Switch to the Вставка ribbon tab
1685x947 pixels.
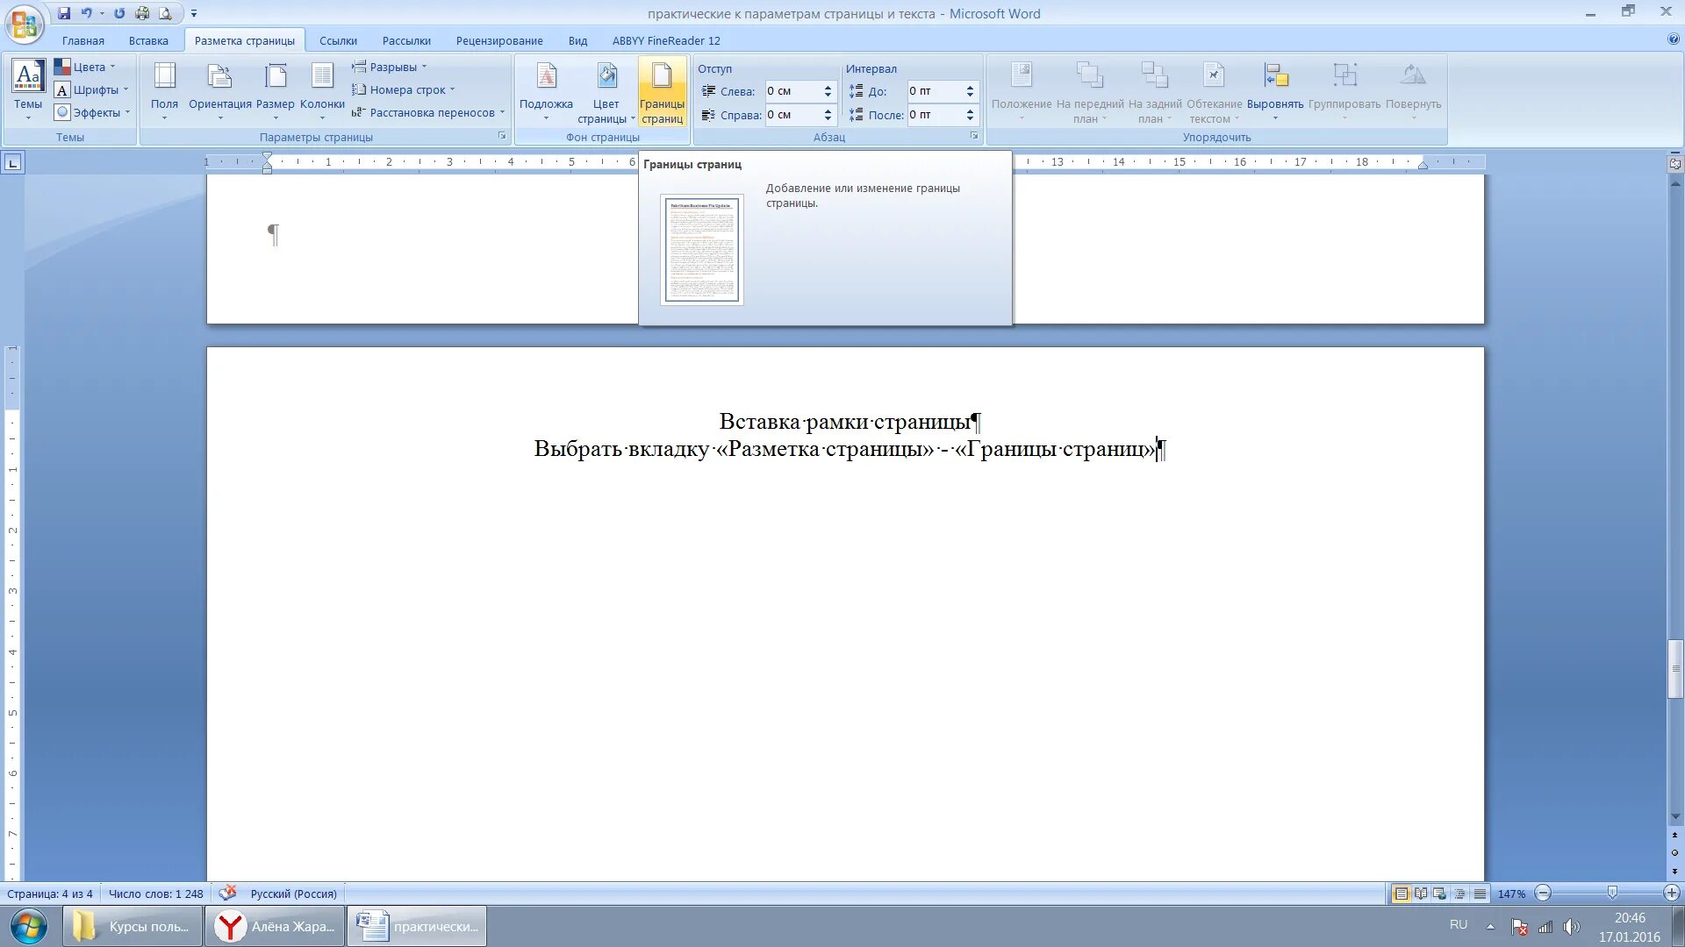coord(148,40)
